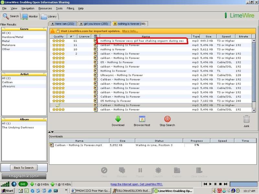Open the Filters menu
Viewport: 259px width, 194px height.
(70, 8)
